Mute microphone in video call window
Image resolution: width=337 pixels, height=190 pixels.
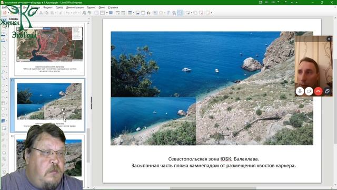coord(300,91)
